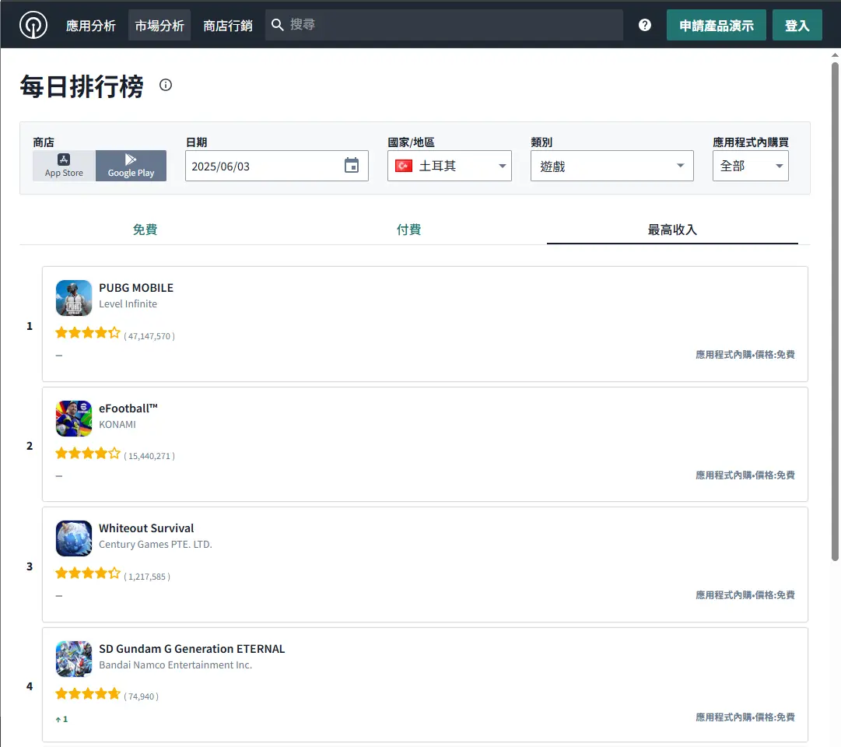Select the Google Play store toggle
Screen dimensions: 841x747
pyautogui.click(x=131, y=166)
